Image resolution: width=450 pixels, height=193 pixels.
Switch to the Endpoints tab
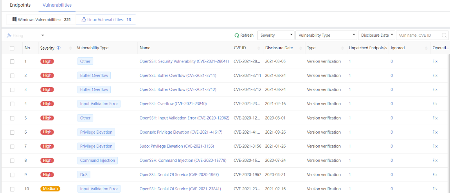coord(20,5)
